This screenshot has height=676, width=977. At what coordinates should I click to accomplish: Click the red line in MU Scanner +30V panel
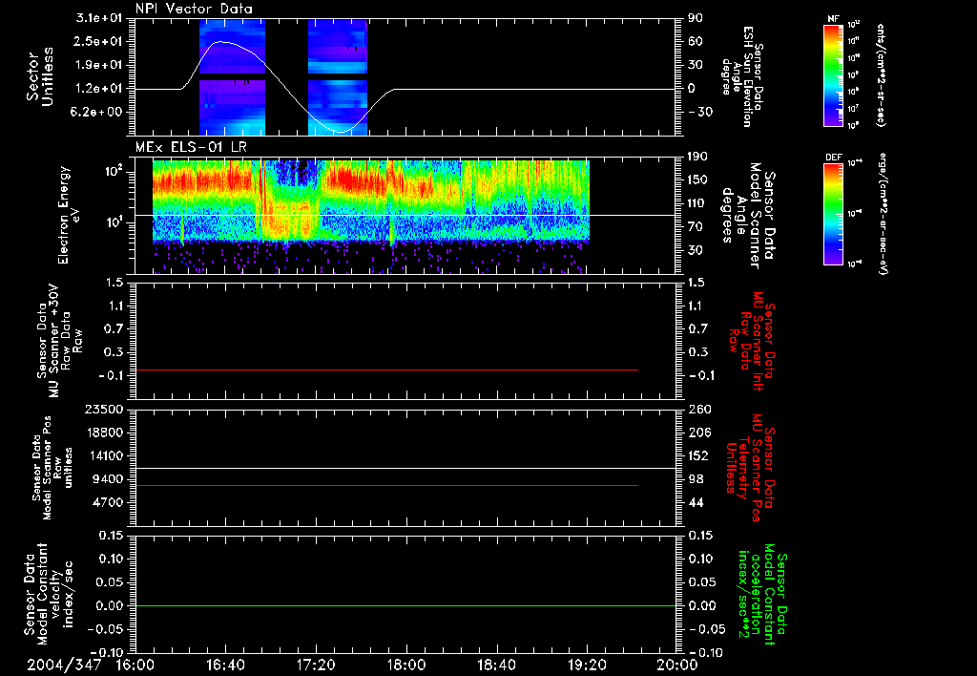pyautogui.click(x=386, y=370)
